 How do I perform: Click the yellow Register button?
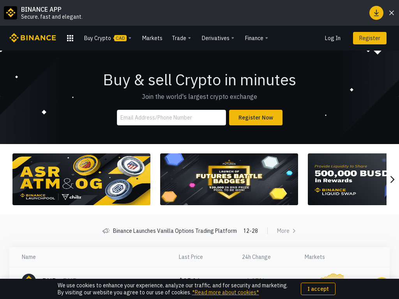(x=369, y=38)
